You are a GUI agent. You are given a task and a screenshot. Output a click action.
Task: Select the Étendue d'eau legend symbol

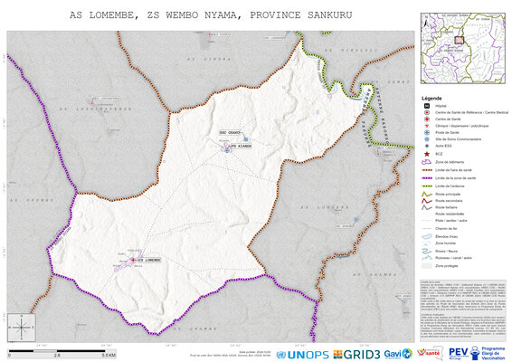pos(426,236)
